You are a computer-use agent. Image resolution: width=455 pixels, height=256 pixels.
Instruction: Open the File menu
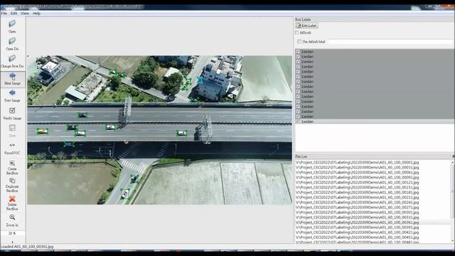click(x=4, y=14)
